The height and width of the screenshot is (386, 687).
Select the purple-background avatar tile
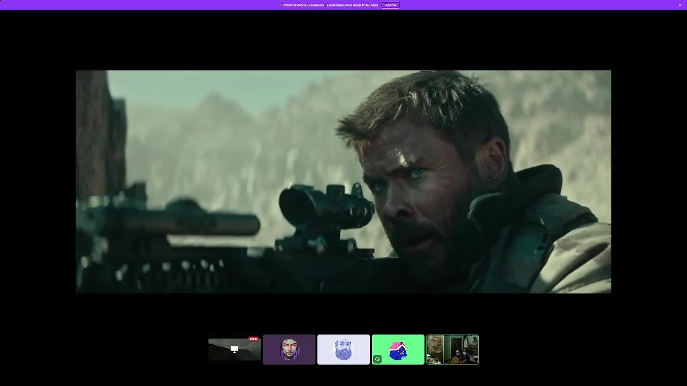pos(289,350)
